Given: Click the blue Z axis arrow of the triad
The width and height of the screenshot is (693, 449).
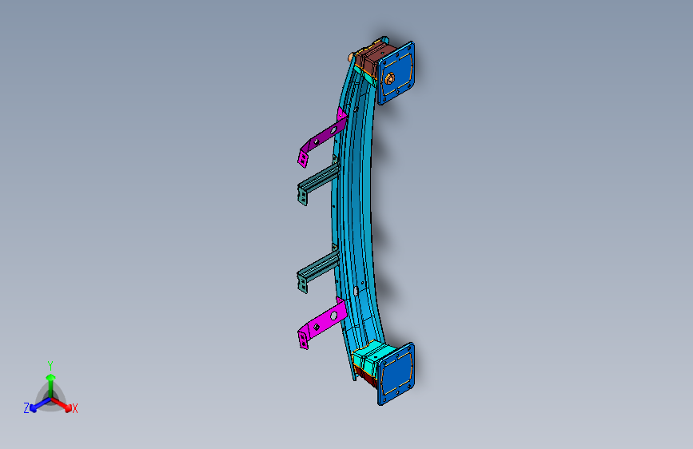Looking at the screenshot, I should [x=39, y=405].
